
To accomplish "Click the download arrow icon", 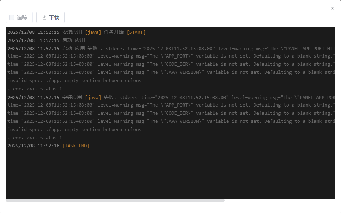I will (44, 17).
